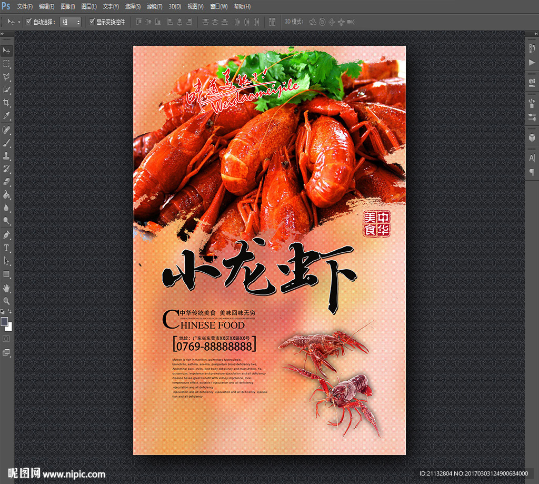Select the Eyedropper tool
Viewport: 539px width, 484px height.
click(x=6, y=115)
